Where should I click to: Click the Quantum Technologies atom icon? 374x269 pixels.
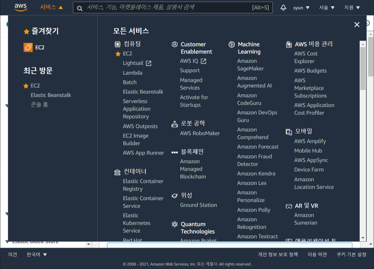tap(174, 224)
